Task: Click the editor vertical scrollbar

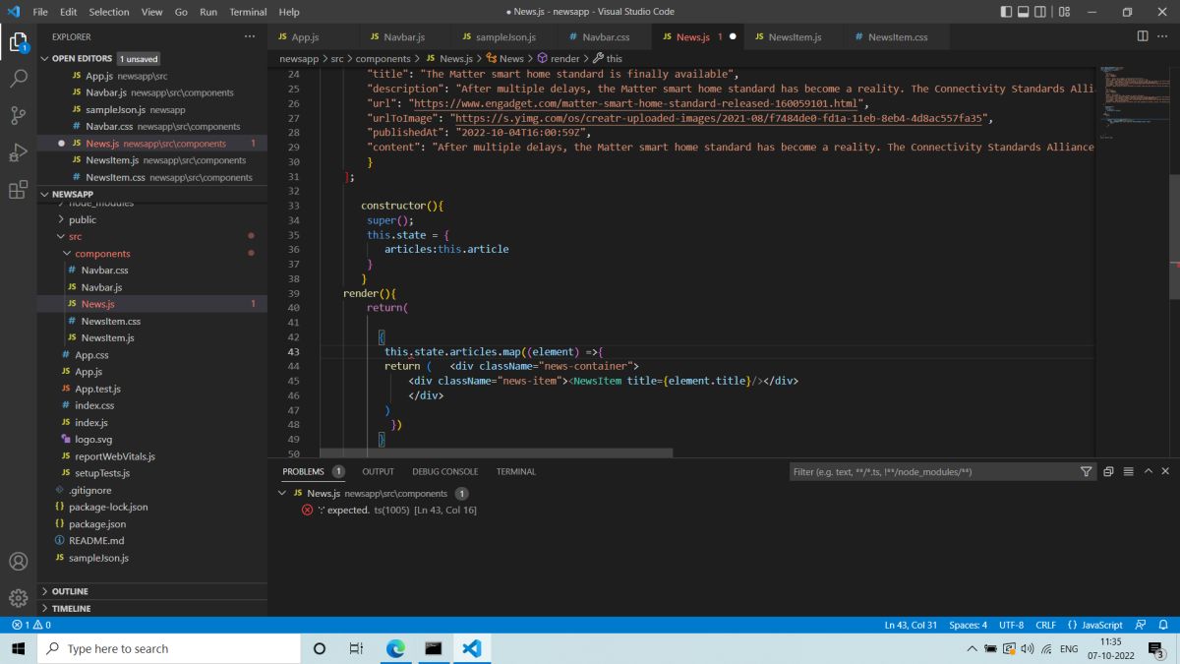Action: pos(1174,236)
